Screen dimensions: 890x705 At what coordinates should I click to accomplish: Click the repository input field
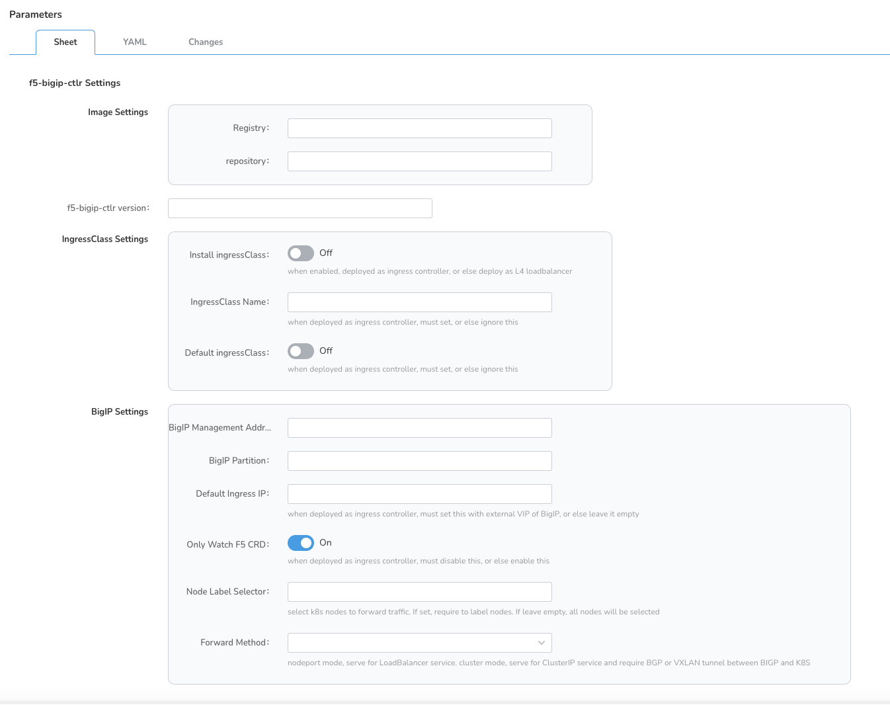419,161
